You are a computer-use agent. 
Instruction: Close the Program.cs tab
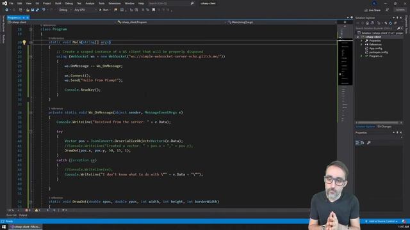28,18
